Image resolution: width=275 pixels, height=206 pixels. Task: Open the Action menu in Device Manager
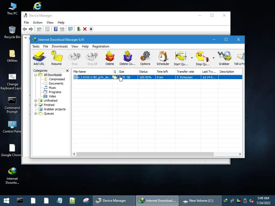pyautogui.click(x=38, y=23)
